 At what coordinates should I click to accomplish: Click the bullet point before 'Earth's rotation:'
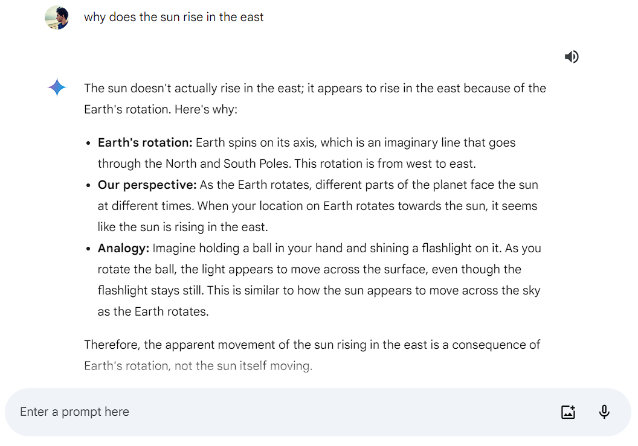tap(88, 143)
